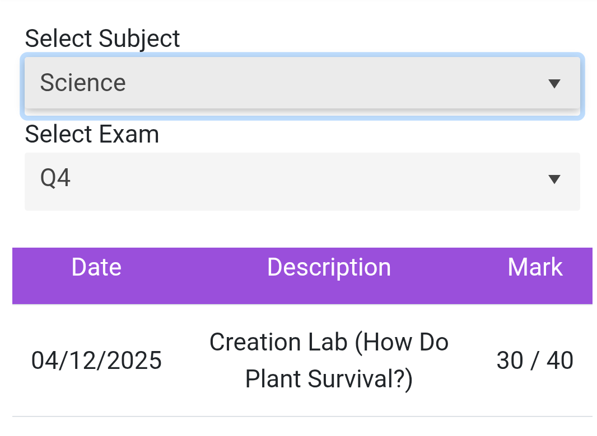Screen dimensions: 597x436
Task: Click the "Select Exam" label
Action: pos(92,135)
